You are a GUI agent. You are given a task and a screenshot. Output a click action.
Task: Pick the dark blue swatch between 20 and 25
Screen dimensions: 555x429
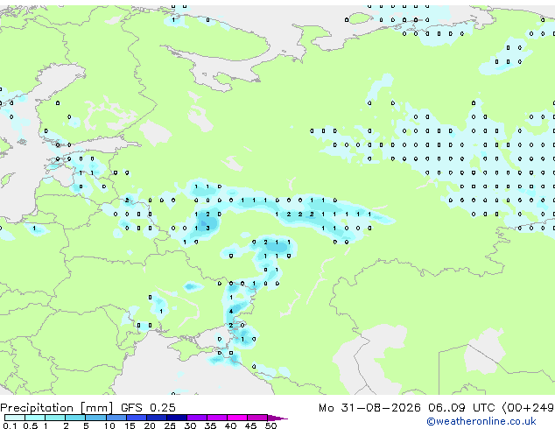tap(156, 418)
